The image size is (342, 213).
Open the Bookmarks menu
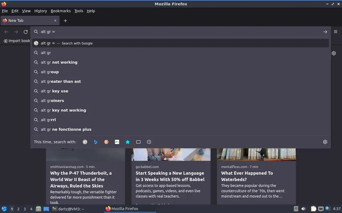tap(61, 11)
